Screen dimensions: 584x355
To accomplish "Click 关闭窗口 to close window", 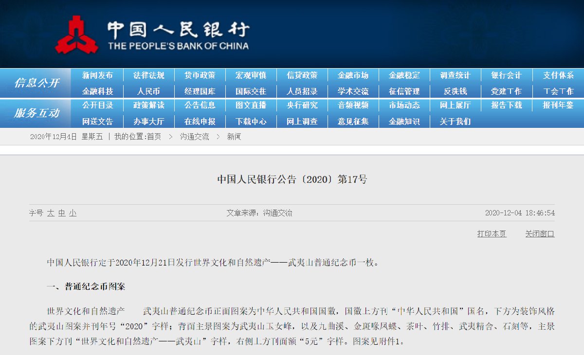I will click(x=540, y=234).
